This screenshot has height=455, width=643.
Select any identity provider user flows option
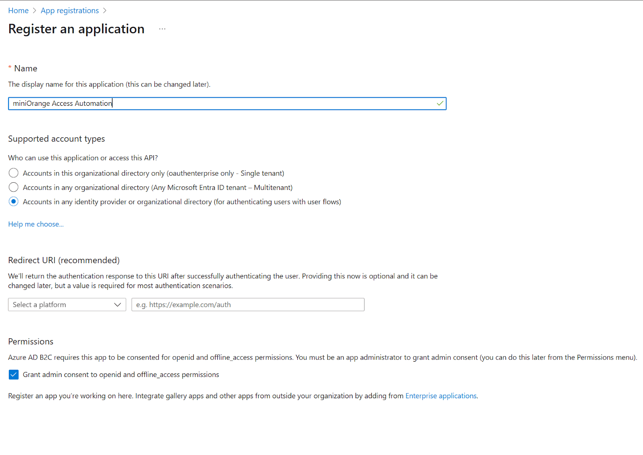pyautogui.click(x=14, y=202)
